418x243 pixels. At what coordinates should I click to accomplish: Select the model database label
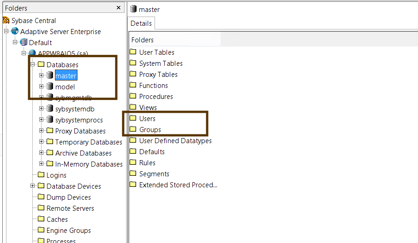pos(65,87)
